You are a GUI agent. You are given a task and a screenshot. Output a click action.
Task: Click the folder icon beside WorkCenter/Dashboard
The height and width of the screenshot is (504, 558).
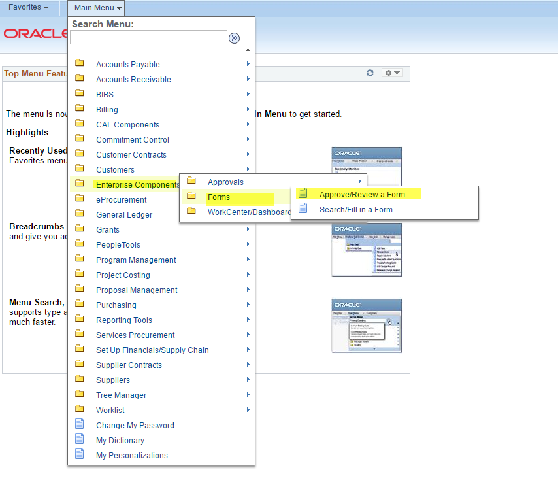(191, 210)
